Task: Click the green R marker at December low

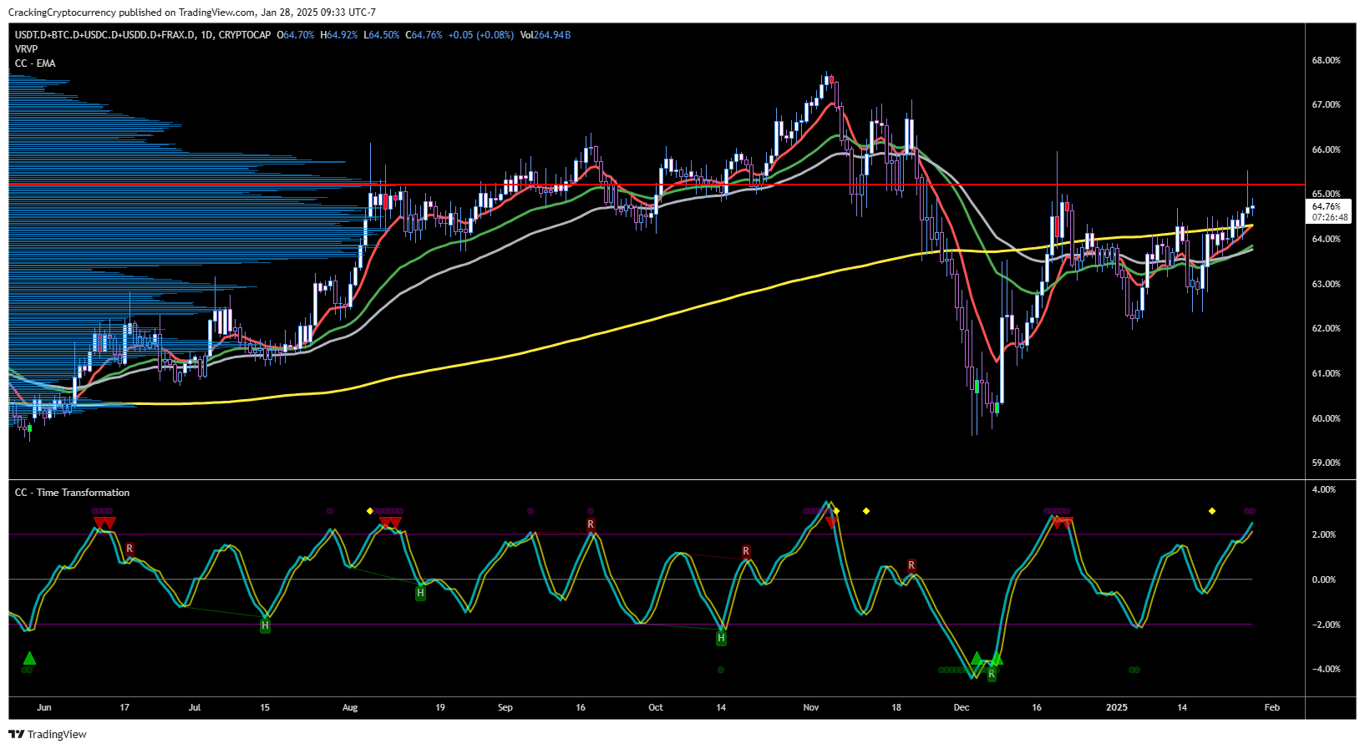Action: [x=992, y=674]
